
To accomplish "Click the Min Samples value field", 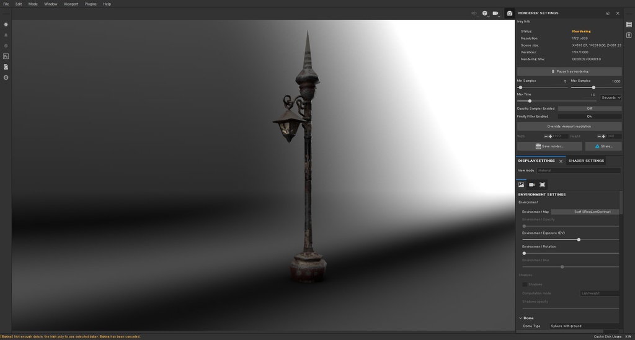I will 559,81.
